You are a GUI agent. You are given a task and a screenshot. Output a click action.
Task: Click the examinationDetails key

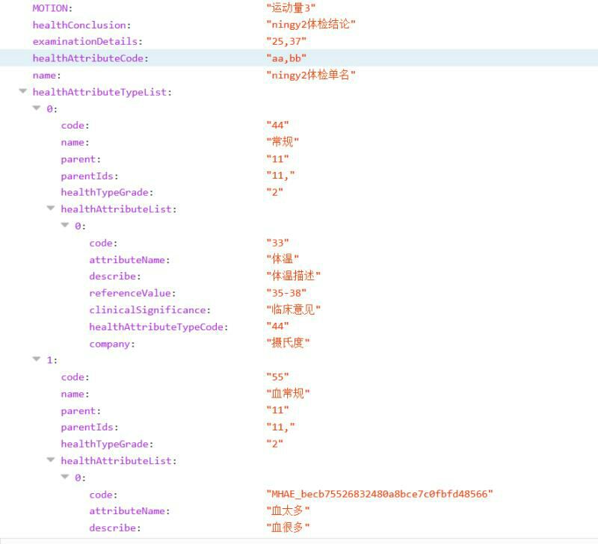tap(87, 41)
